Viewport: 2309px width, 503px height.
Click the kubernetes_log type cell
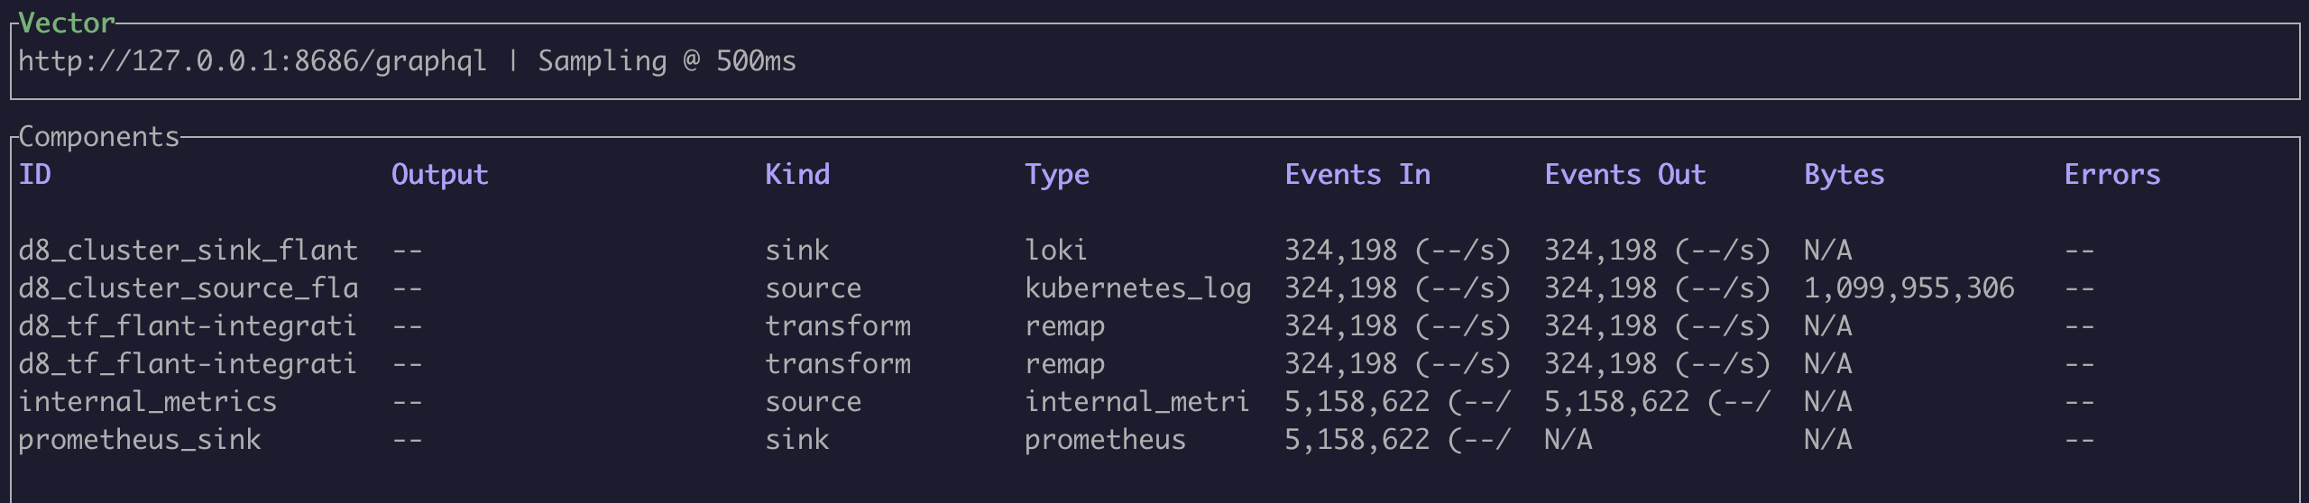pyautogui.click(x=1137, y=288)
